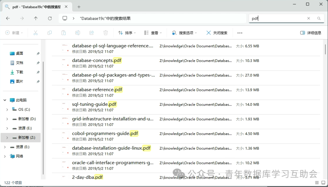Unpin 桌面 using its pin icon
328x187 pixels.
pos(38,54)
